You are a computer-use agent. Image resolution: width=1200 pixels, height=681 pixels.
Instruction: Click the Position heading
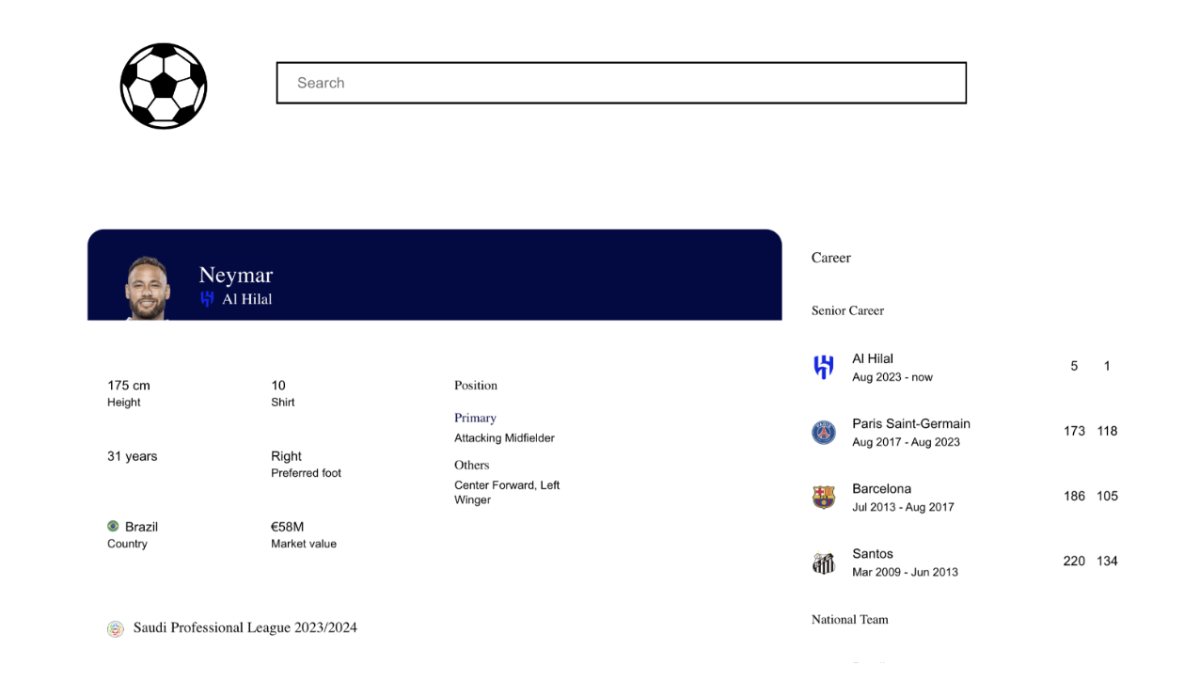click(476, 386)
